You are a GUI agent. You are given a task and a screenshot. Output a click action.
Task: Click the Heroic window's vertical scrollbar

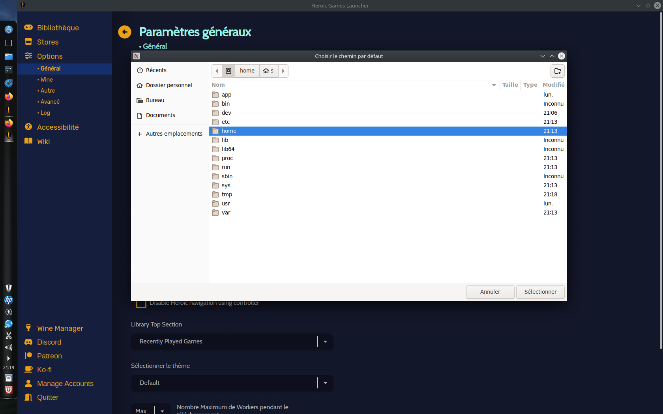coord(661,181)
